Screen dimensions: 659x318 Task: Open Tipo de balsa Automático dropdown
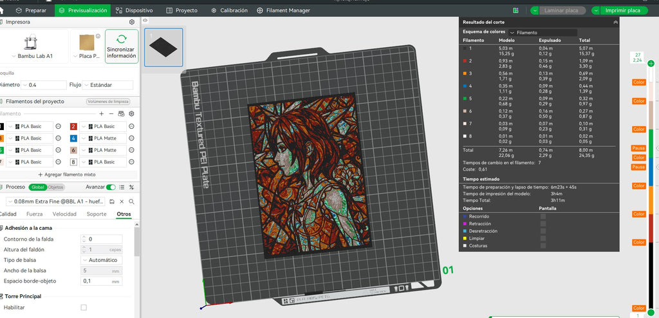[101, 260]
